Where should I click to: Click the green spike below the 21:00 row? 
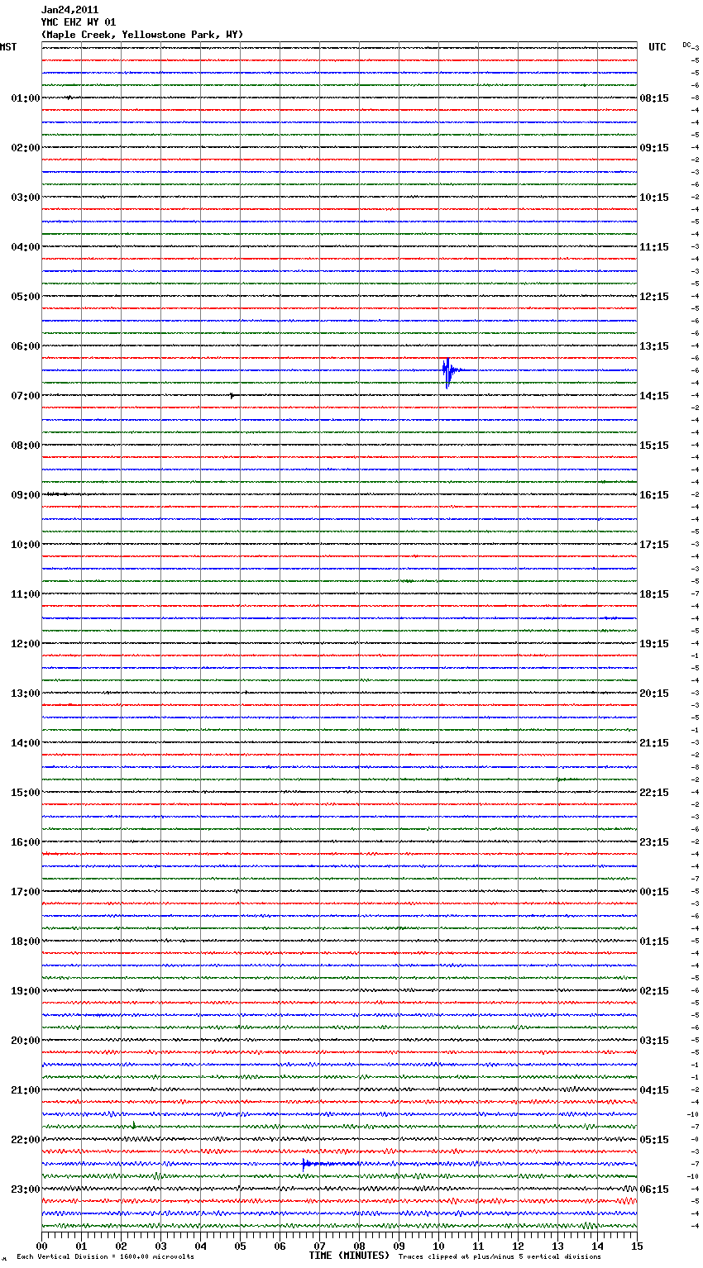[x=134, y=1124]
